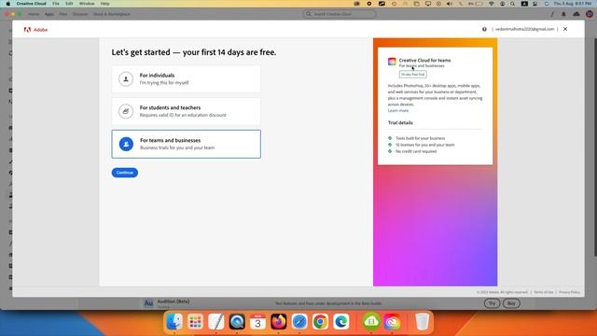Click the fonts icon in Creative Cloud toolbar
This screenshot has height=336, width=597.
(x=552, y=14)
